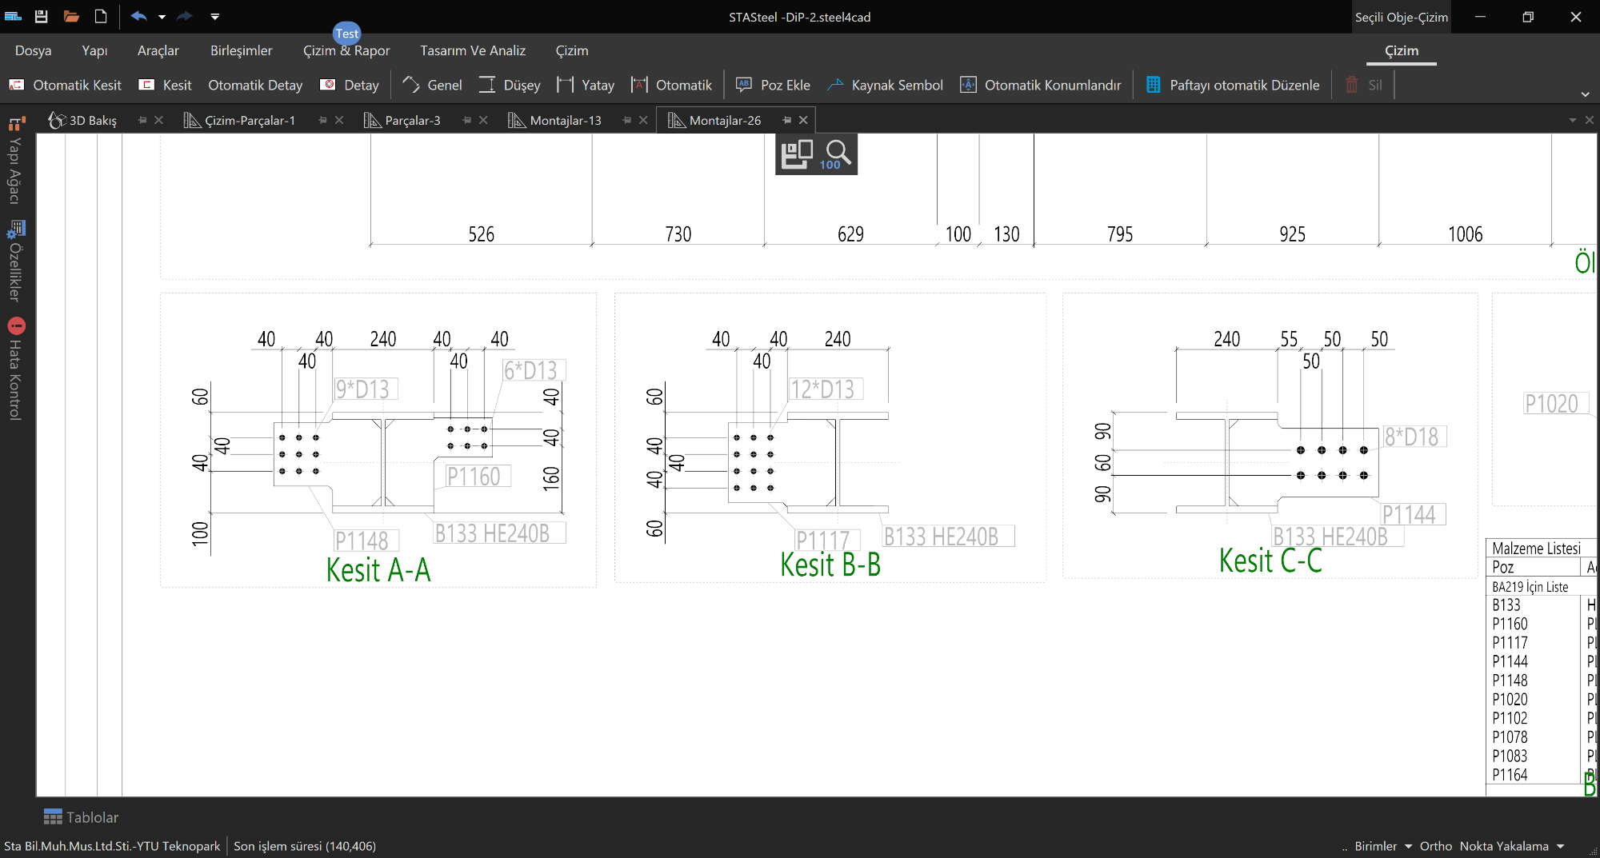
Task: Switch to the Montajlar-13 tab
Action: [x=565, y=120]
